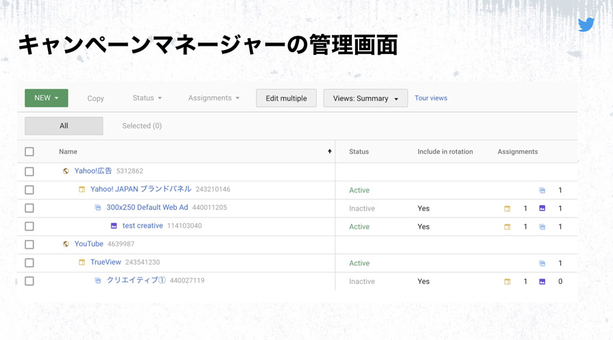Click ads assignment icon in TrueView row

[542, 263]
